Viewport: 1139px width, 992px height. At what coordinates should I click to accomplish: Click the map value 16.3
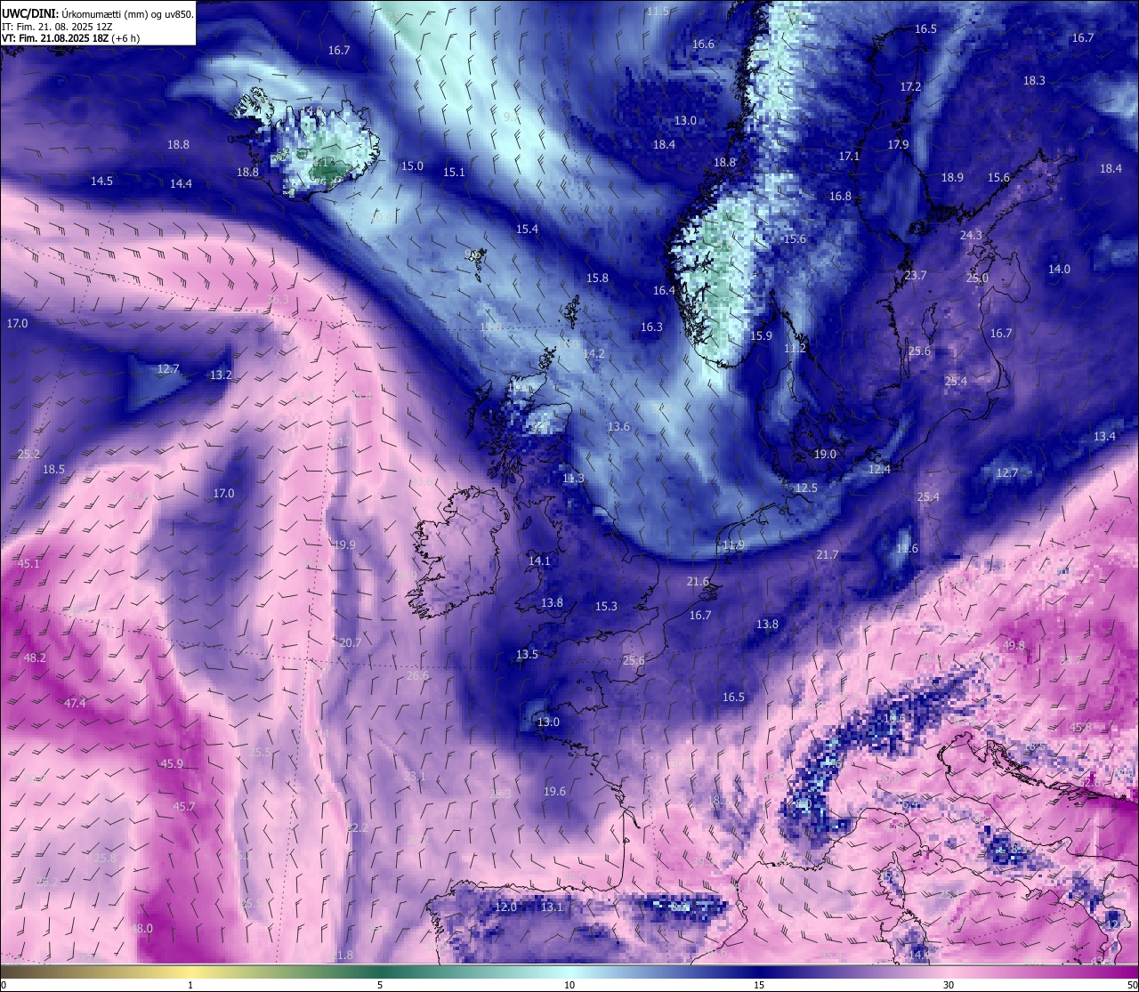(651, 327)
